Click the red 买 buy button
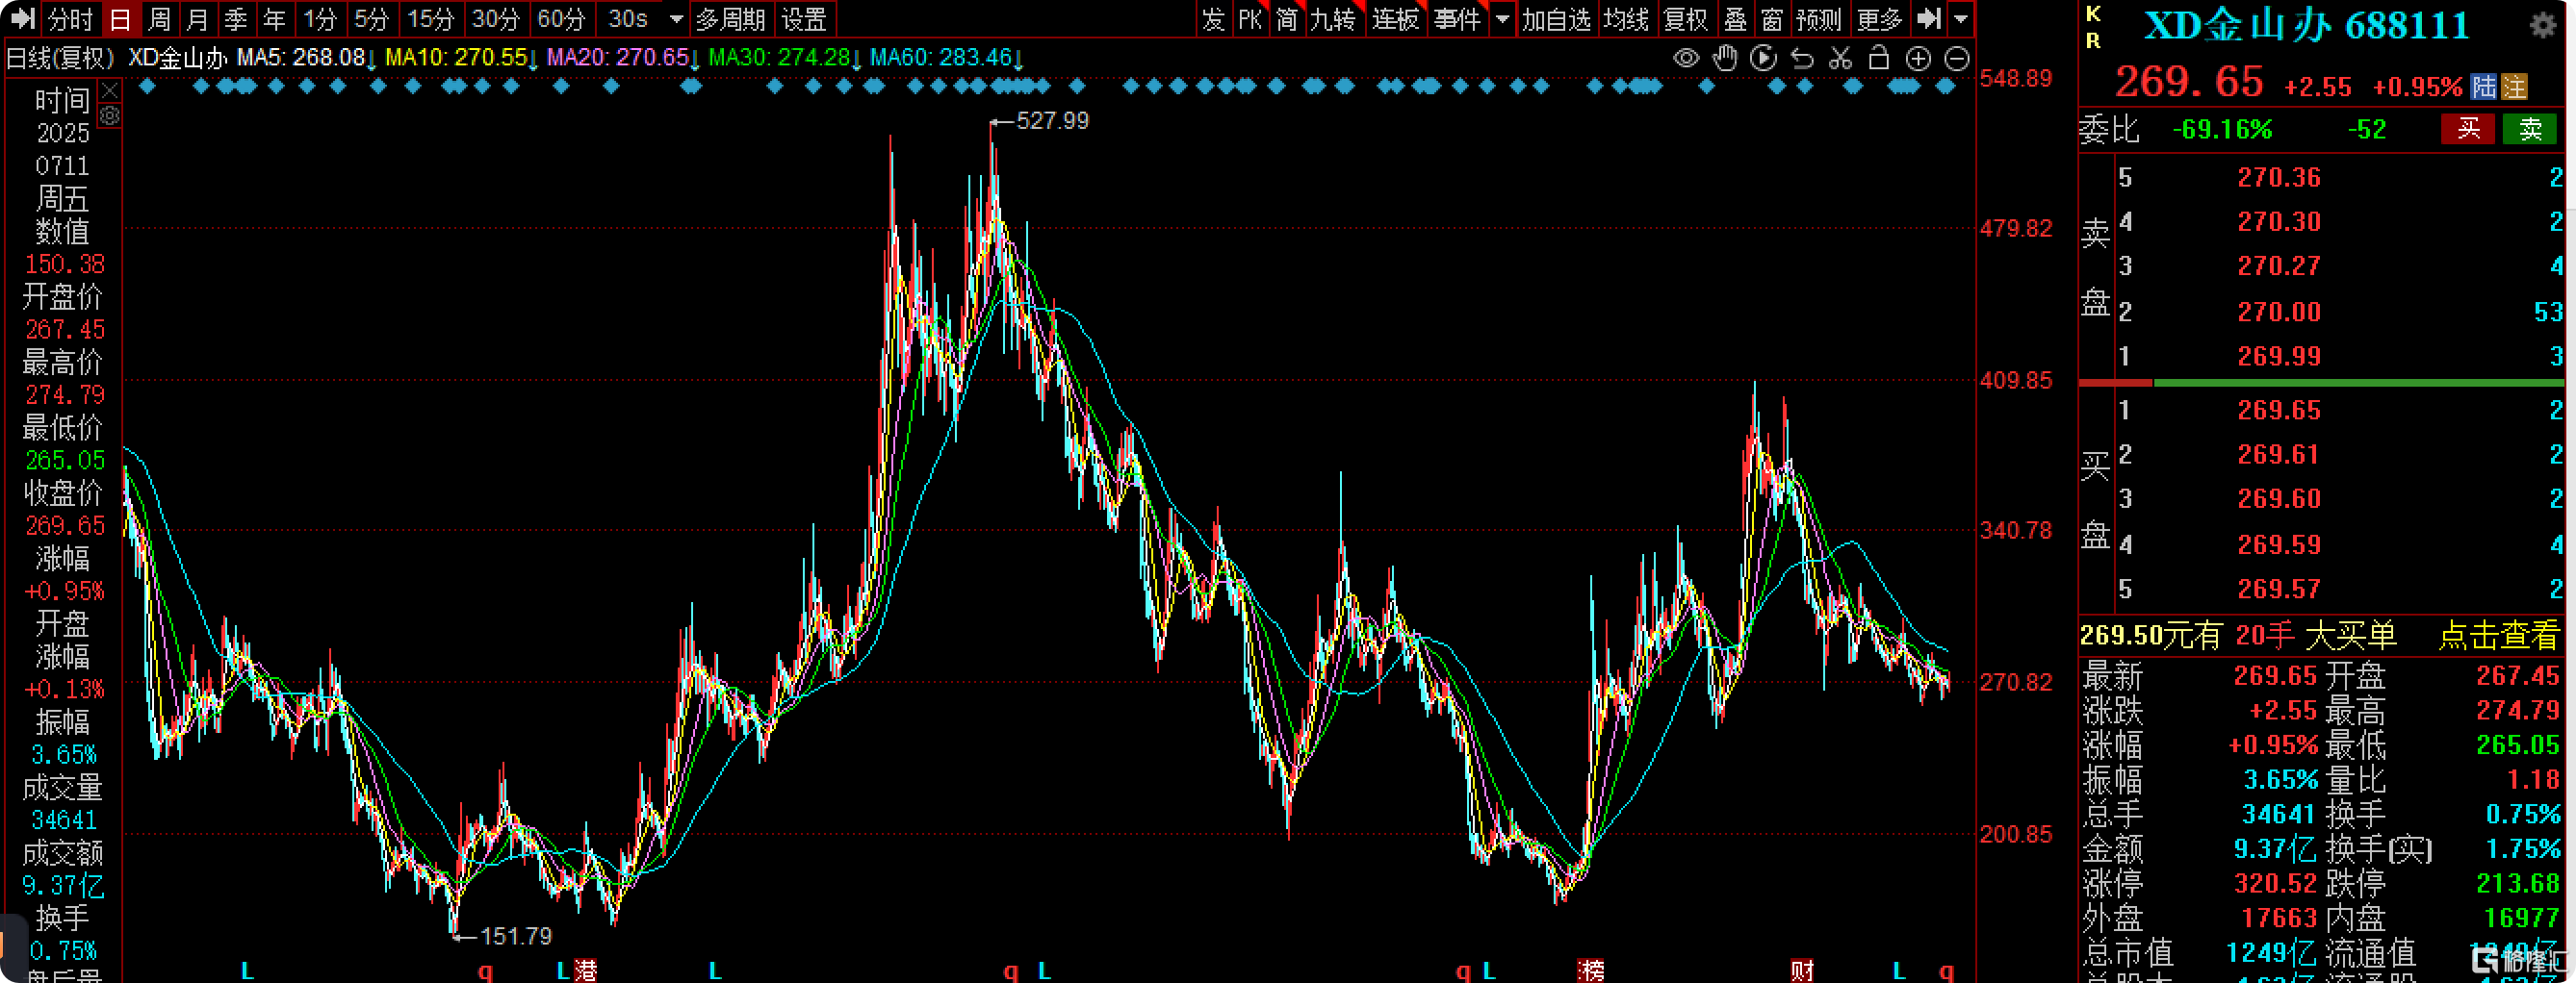Screen dimensions: 2576x983 tap(2469, 129)
